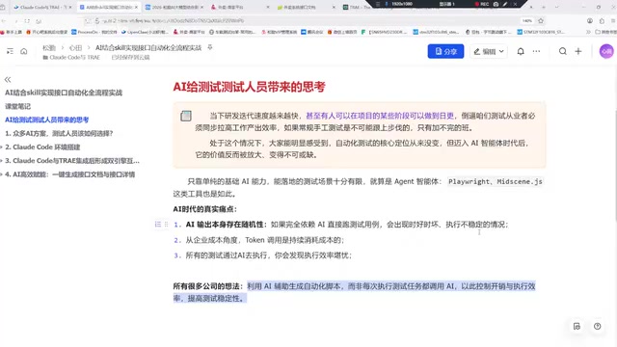Click the drag handle dots beside list item 1
This screenshot has width=617, height=347.
point(166,225)
